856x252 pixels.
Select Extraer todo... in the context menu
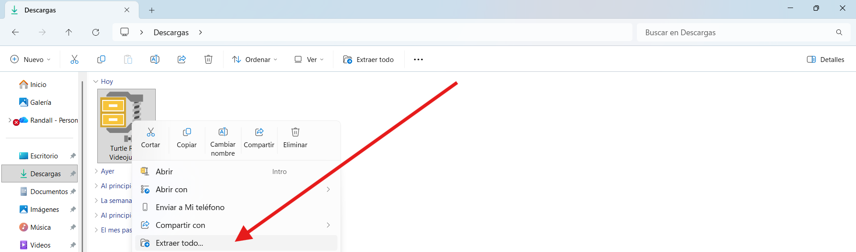click(236, 243)
